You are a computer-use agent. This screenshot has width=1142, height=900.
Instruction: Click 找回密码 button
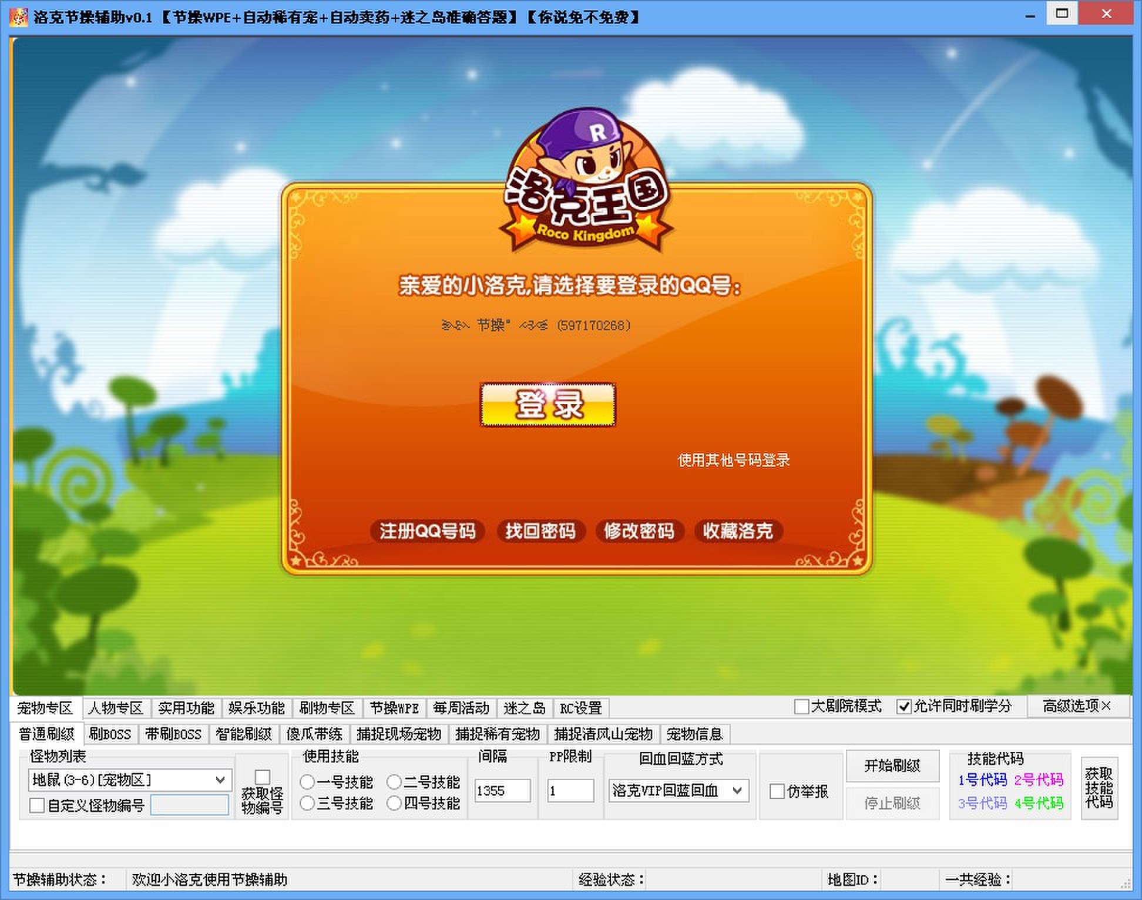point(540,531)
